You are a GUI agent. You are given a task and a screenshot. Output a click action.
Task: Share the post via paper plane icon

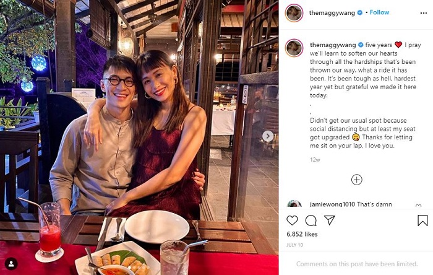[330, 220]
